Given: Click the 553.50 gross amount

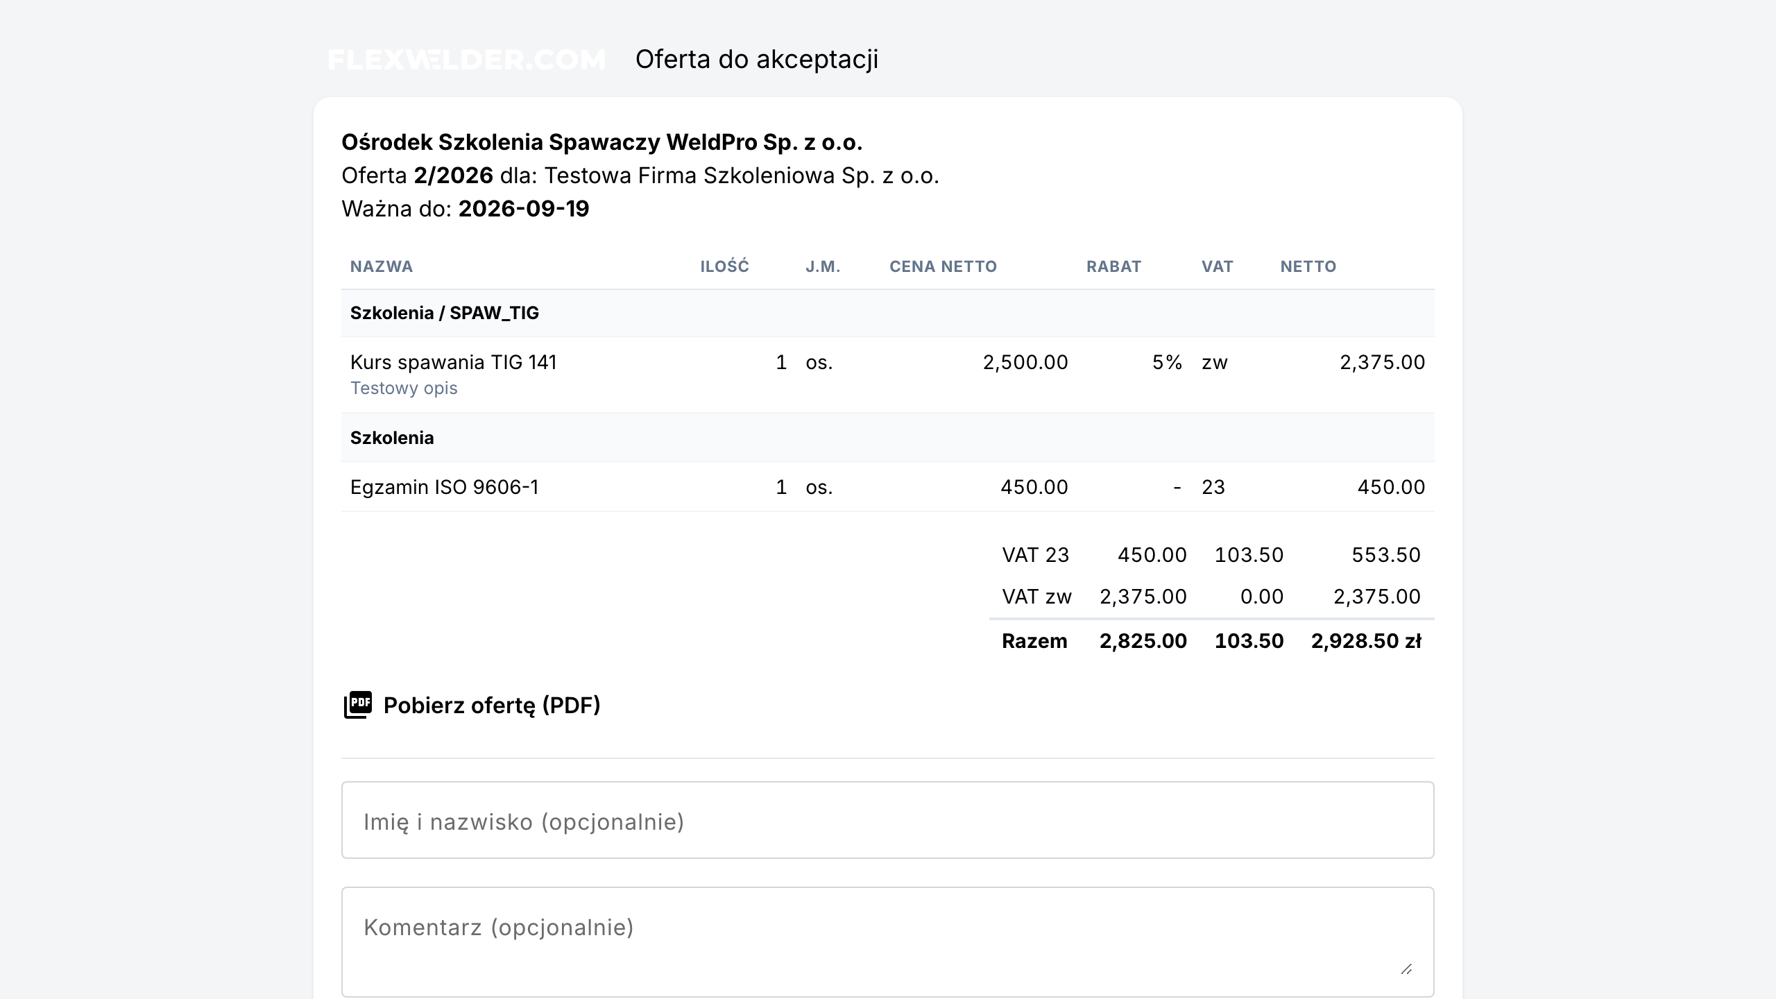Looking at the screenshot, I should [1386, 555].
